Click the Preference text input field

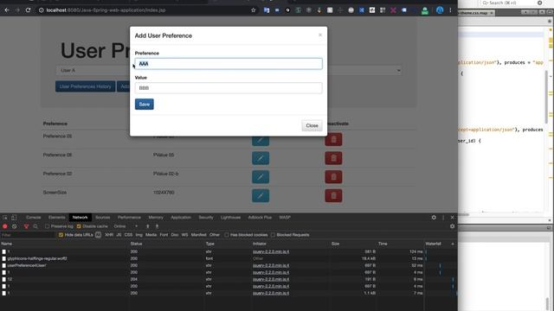229,64
